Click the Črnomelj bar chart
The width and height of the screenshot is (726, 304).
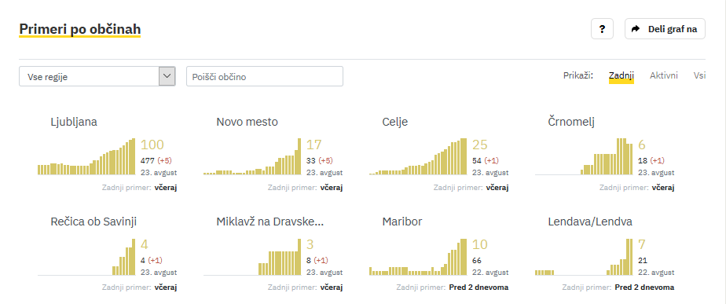(x=584, y=156)
